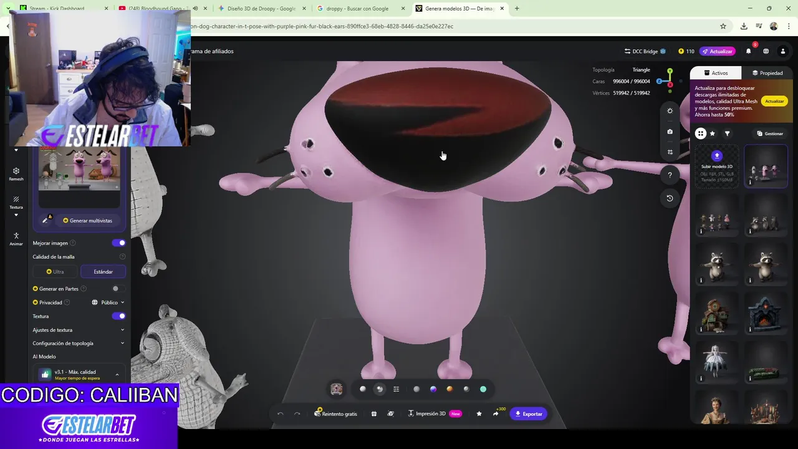
Task: Open the help question mark button
Action: click(670, 175)
